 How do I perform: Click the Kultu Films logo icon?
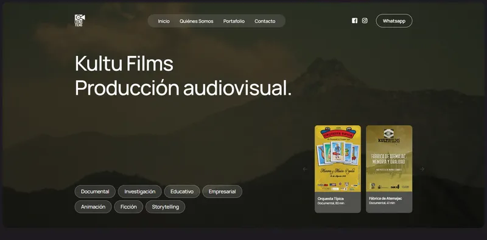[x=80, y=21]
